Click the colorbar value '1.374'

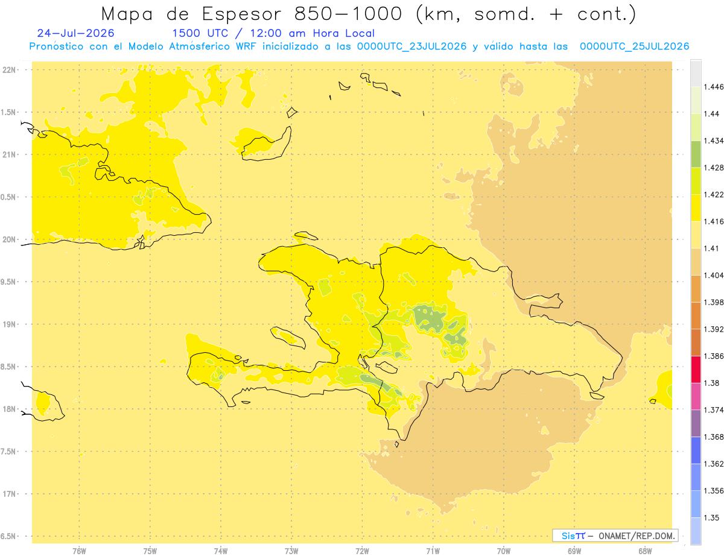714,410
